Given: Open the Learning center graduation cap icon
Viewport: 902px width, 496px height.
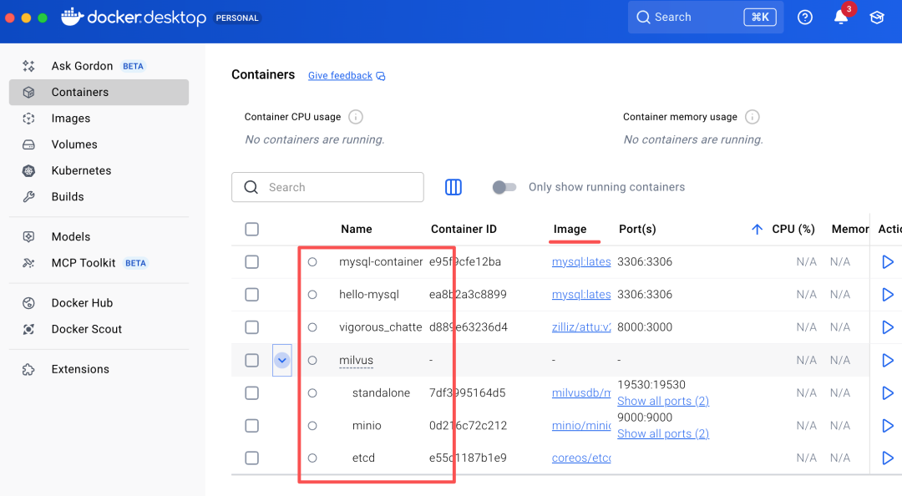Looking at the screenshot, I should (x=877, y=18).
